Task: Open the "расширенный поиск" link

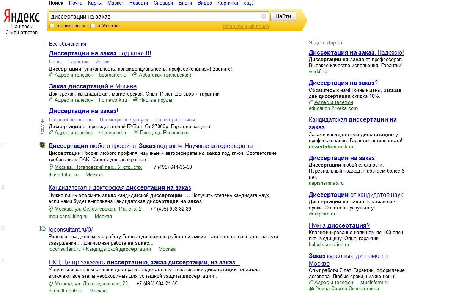Action: point(246,27)
